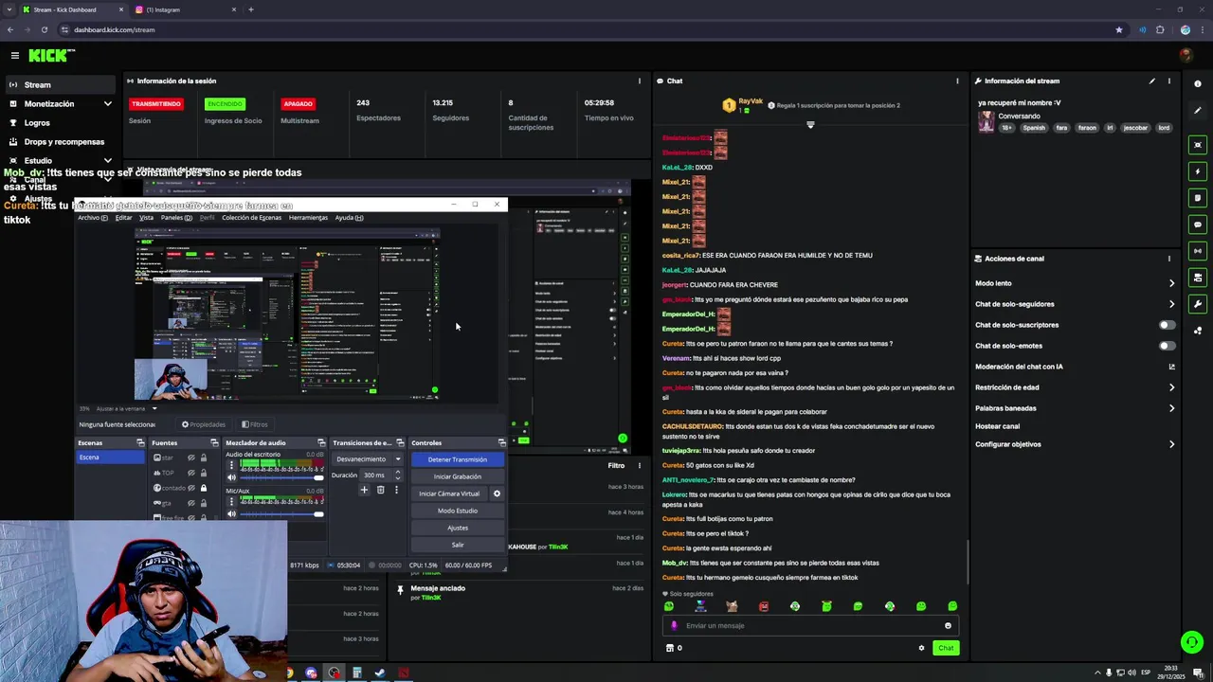Toggle lock on contado source
Image resolution: width=1213 pixels, height=682 pixels.
coord(203,488)
